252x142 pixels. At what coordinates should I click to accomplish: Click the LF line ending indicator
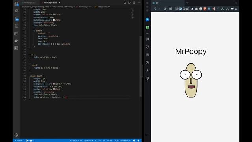tap(104, 140)
